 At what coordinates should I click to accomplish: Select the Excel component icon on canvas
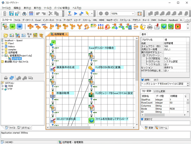point(91,94)
